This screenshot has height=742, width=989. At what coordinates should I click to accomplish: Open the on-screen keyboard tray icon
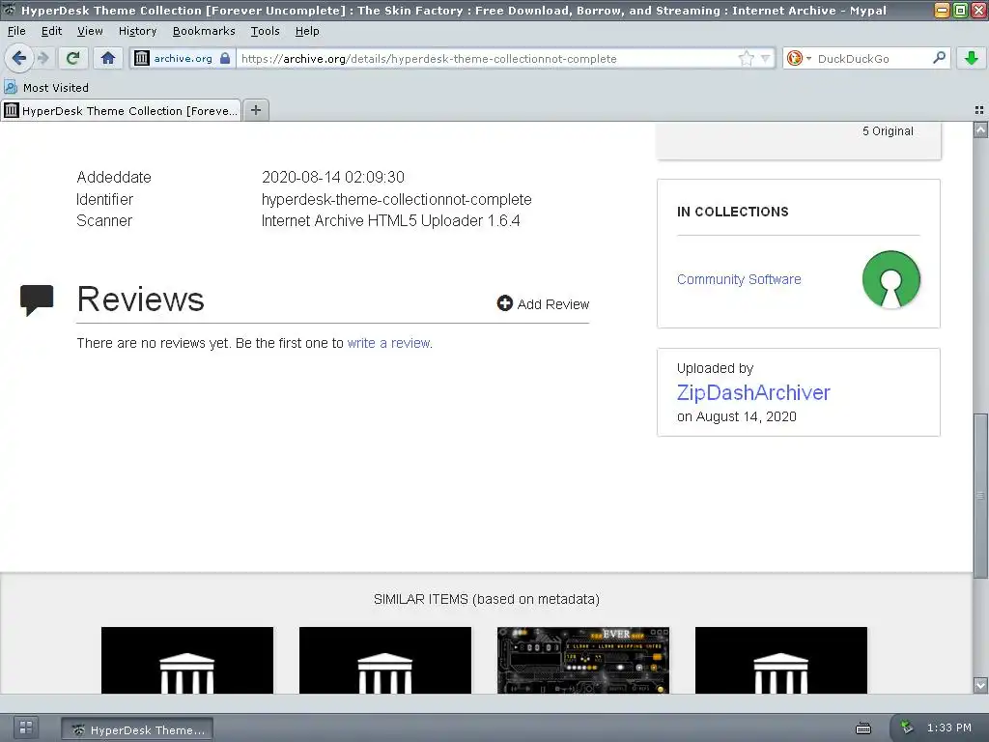point(863,728)
